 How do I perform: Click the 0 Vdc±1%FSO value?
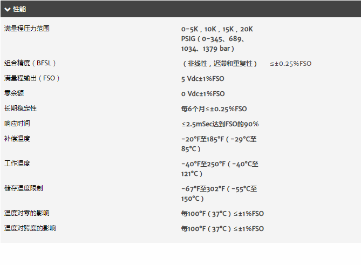(203, 94)
